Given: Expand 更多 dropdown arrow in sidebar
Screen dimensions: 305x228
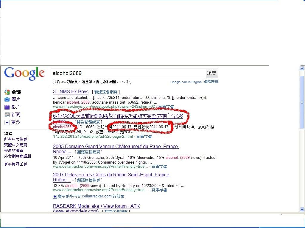Looking at the screenshot, I should pos(7,122).
